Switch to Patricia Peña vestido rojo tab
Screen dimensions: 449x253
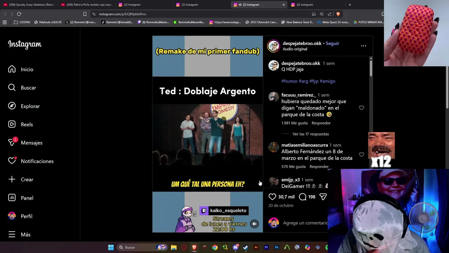click(86, 5)
